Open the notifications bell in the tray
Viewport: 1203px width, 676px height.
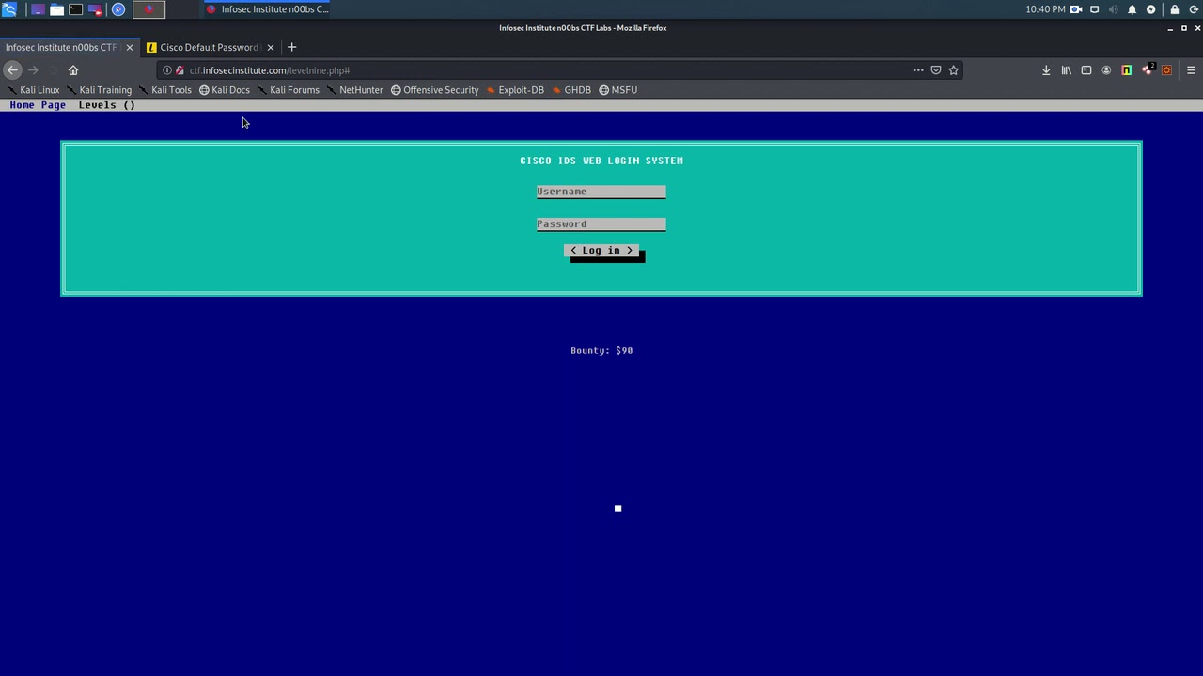click(1133, 9)
